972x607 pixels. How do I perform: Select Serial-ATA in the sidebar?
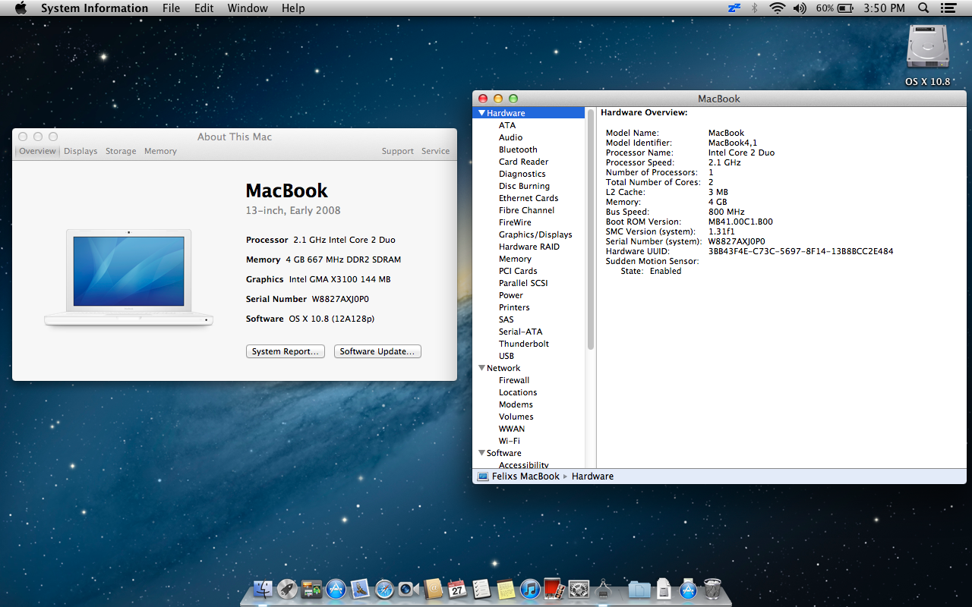[x=520, y=332]
